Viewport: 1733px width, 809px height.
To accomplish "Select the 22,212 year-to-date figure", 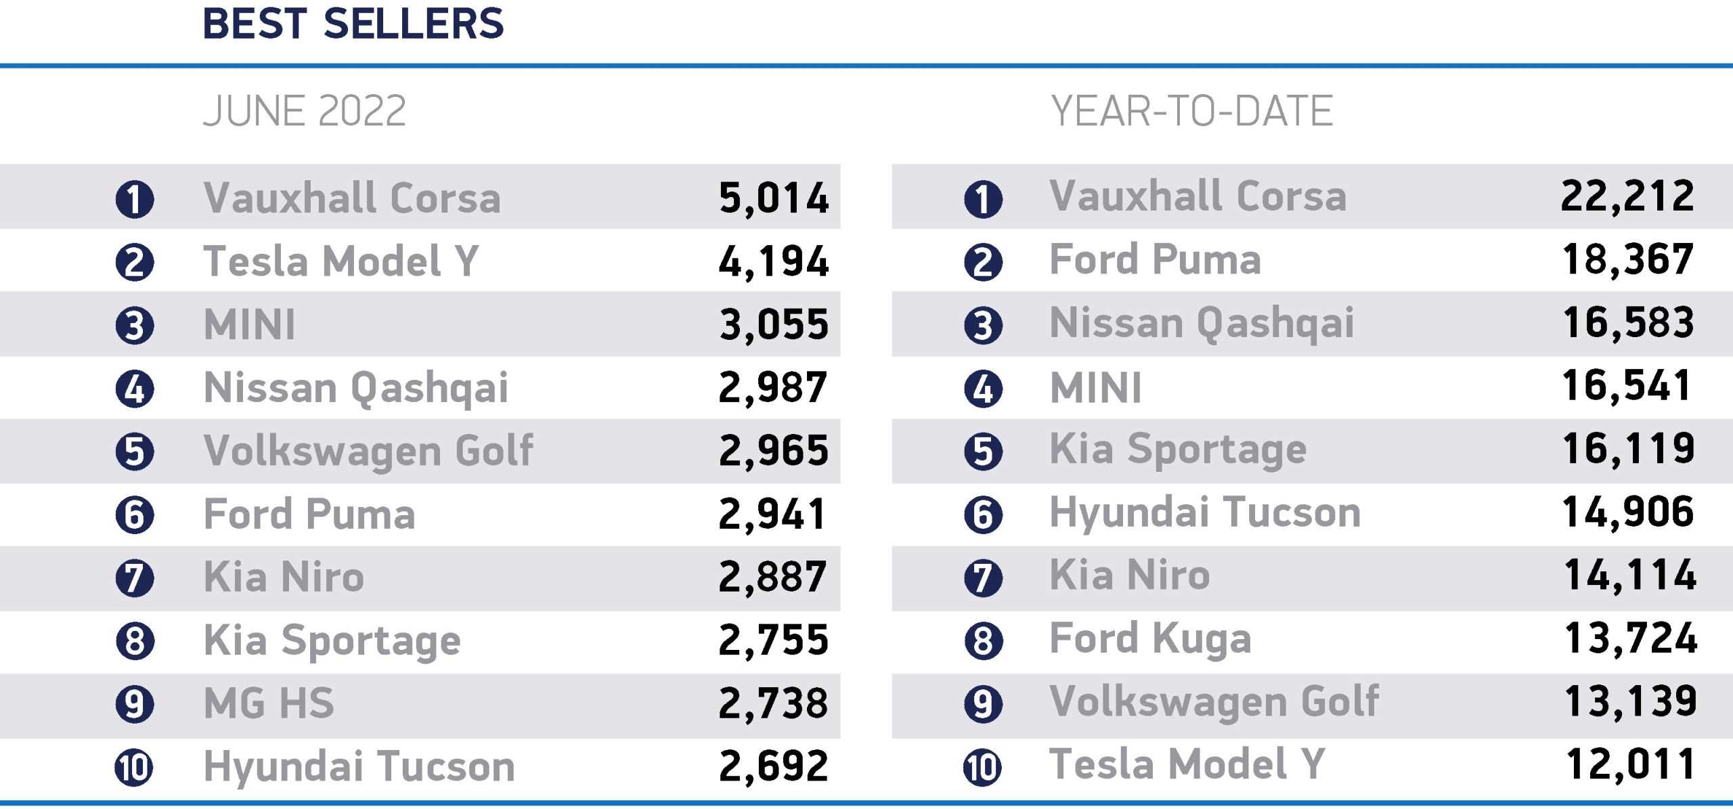I will click(1627, 196).
